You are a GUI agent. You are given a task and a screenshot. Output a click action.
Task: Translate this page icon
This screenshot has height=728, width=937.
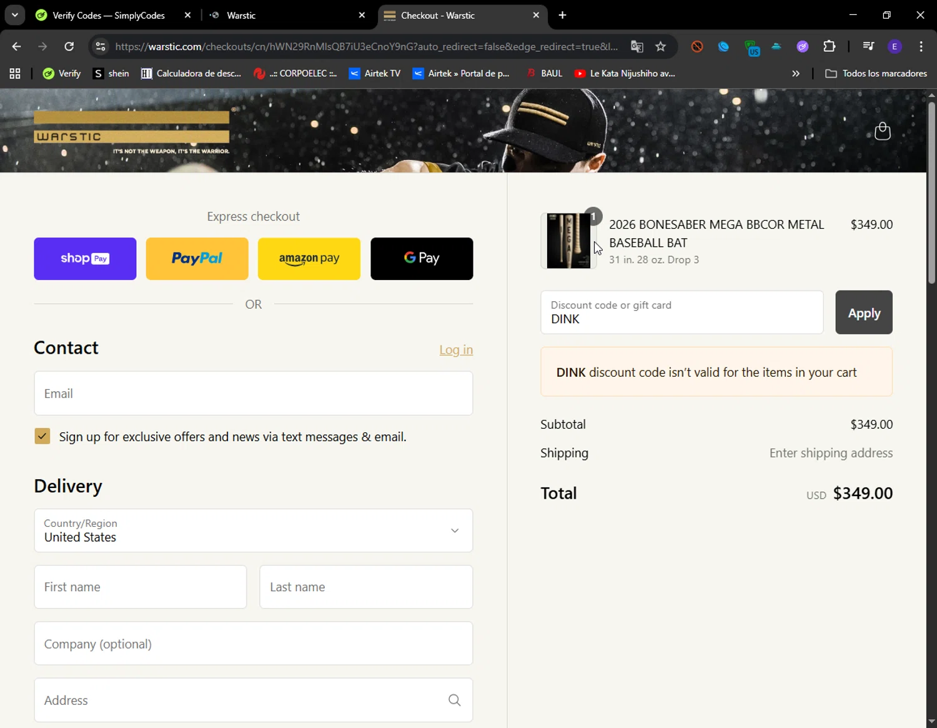[637, 46]
